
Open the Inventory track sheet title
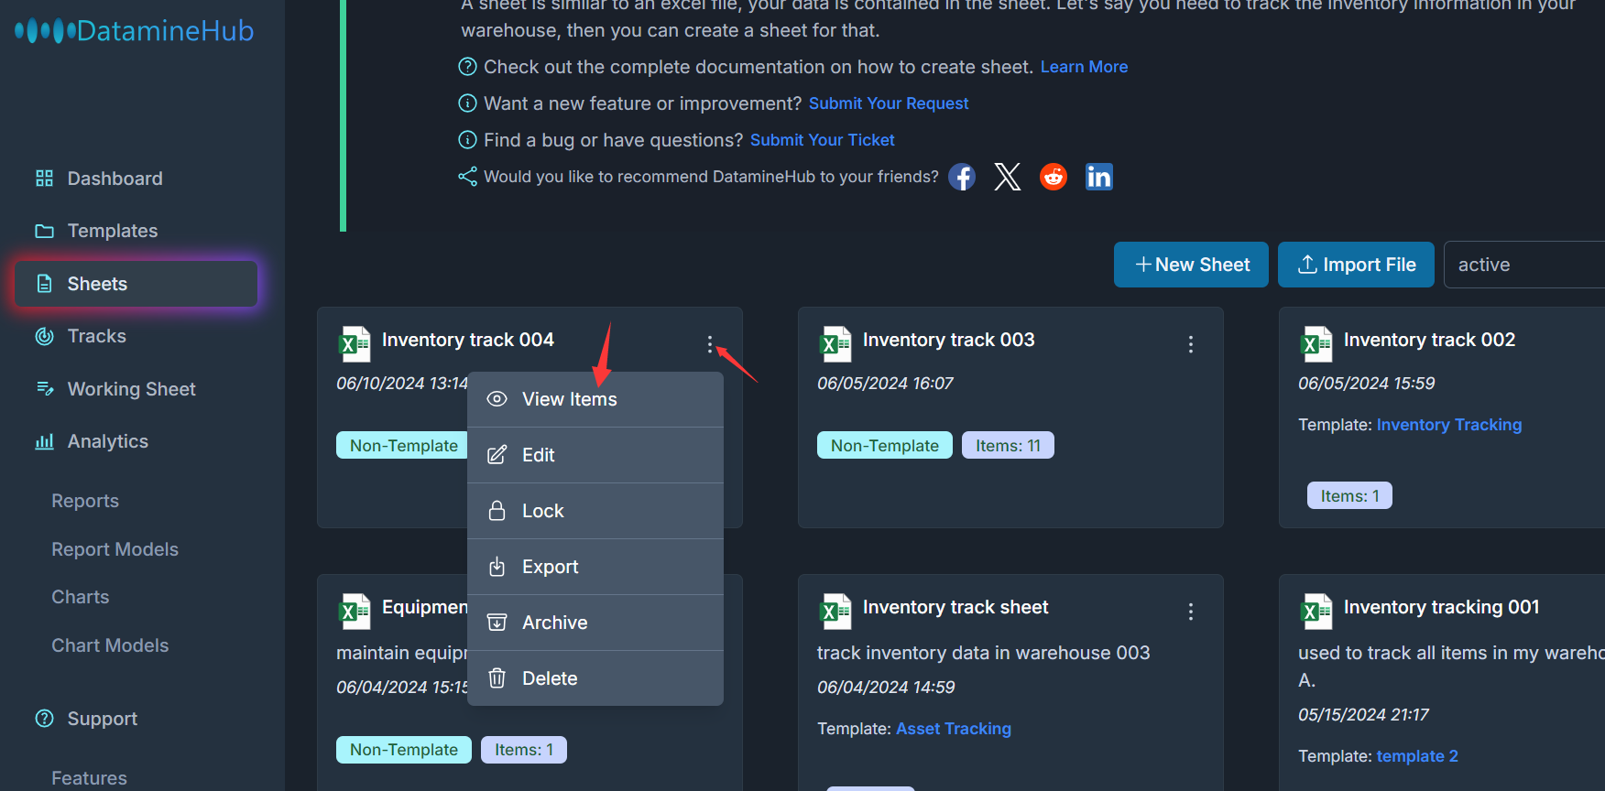pos(955,607)
